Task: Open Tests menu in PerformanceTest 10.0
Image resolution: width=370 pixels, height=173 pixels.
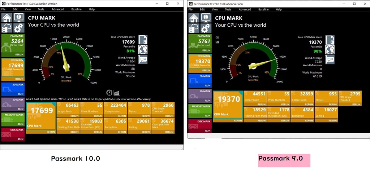Action: [x=41, y=9]
